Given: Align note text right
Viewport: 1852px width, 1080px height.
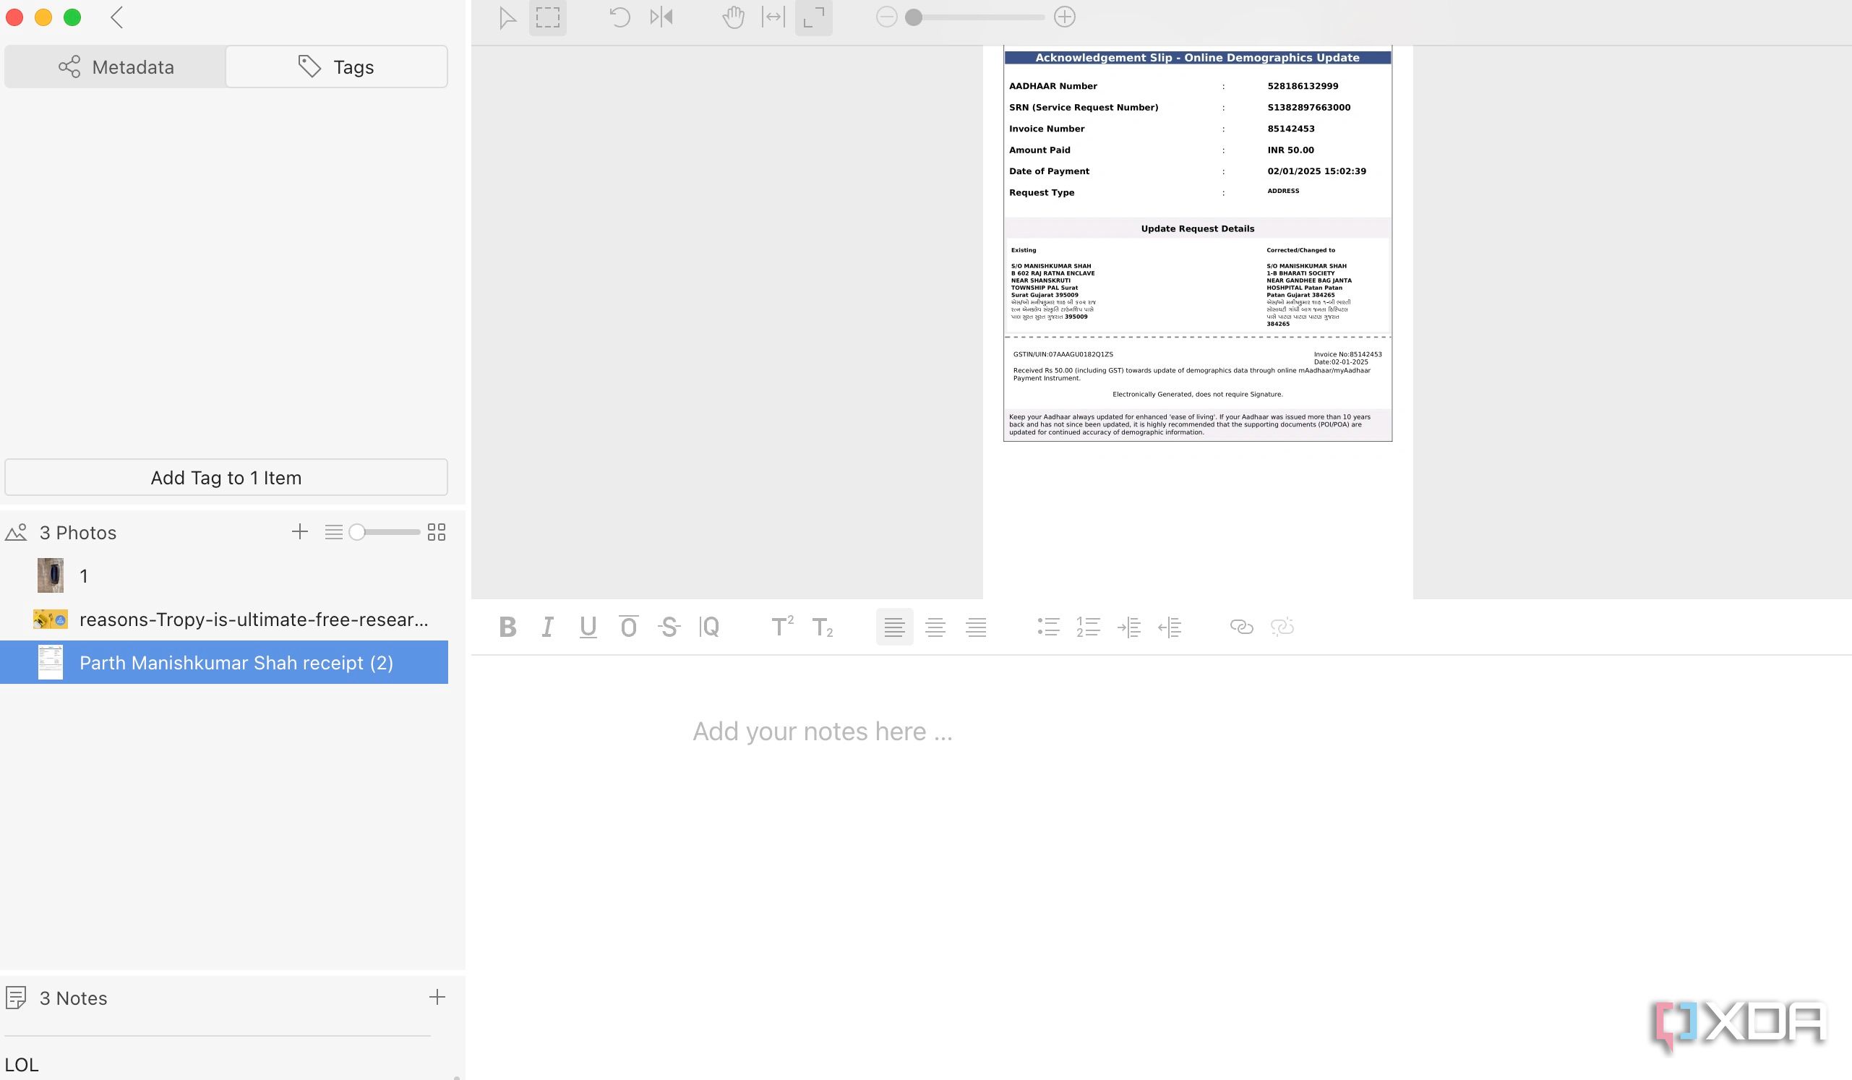Looking at the screenshot, I should tap(976, 627).
